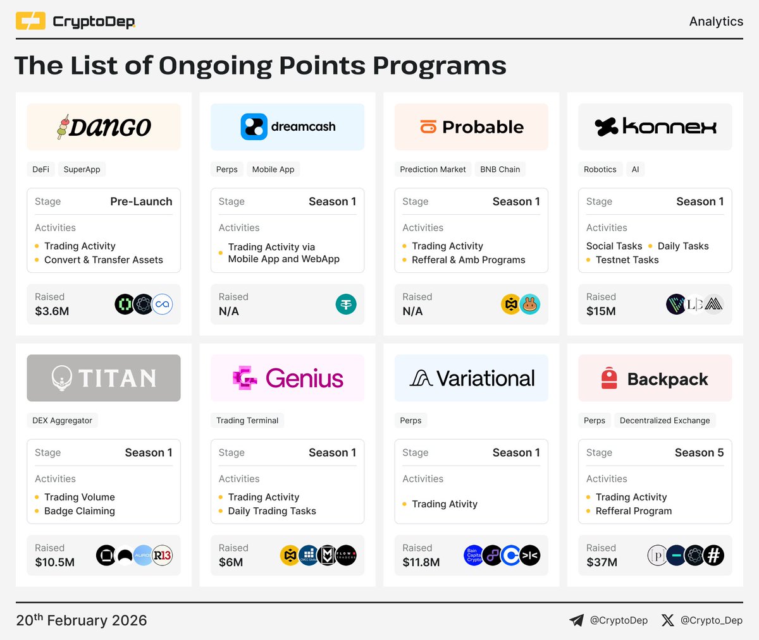
Task: Click the Dango logo banner
Action: coord(104,126)
